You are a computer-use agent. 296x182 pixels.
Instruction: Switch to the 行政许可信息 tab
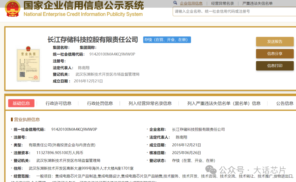pyautogui.click(x=58, y=103)
